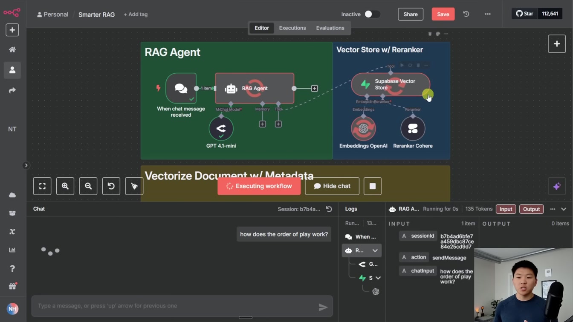Delete Supabase node via trash icon
This screenshot has width=573, height=322.
(x=418, y=65)
